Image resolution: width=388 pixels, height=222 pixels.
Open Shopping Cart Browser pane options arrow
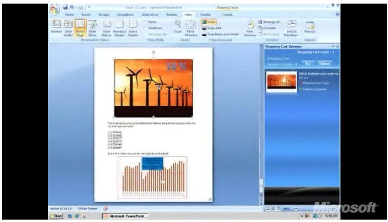(x=333, y=46)
